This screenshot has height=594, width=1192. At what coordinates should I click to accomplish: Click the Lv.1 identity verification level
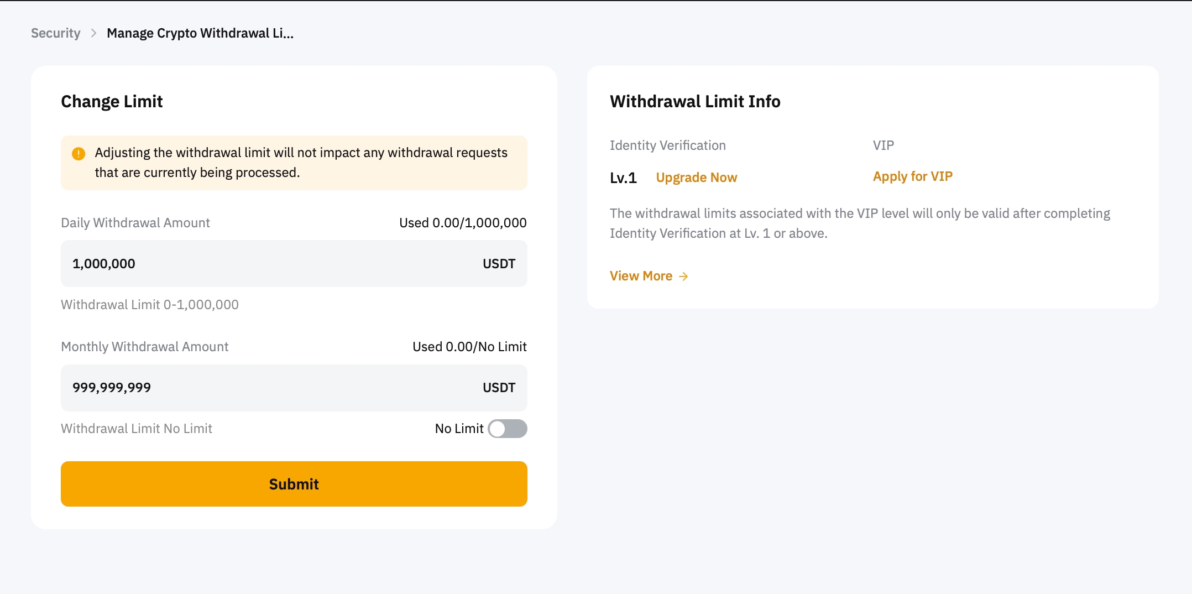623,178
